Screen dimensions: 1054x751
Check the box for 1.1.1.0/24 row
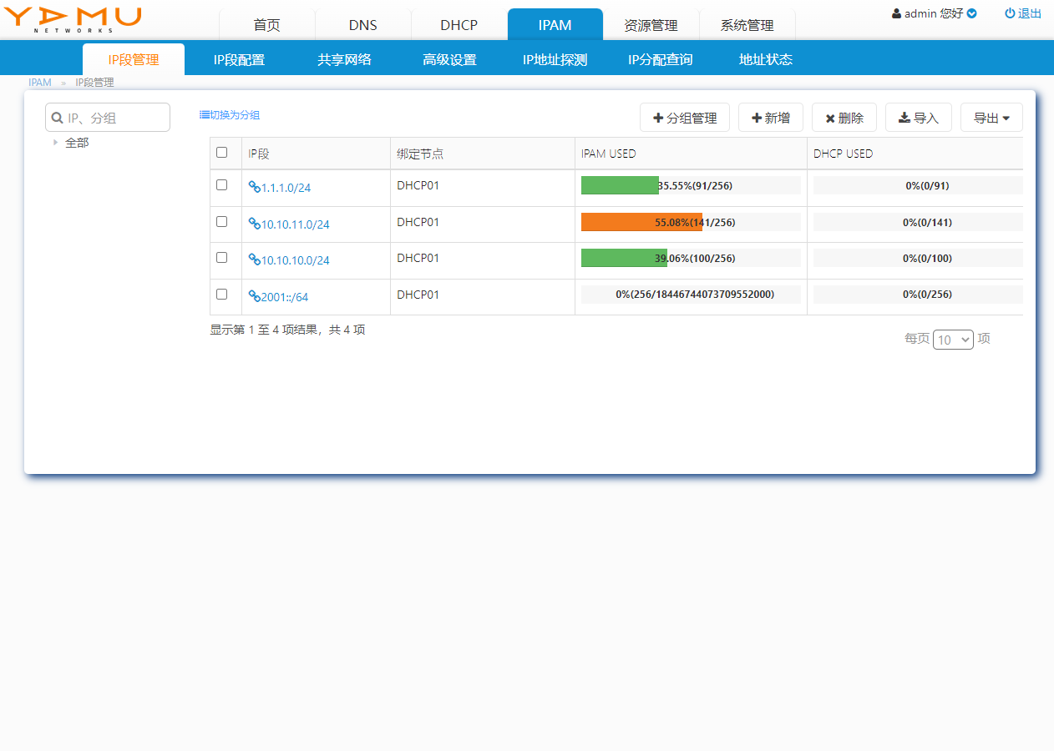point(221,185)
